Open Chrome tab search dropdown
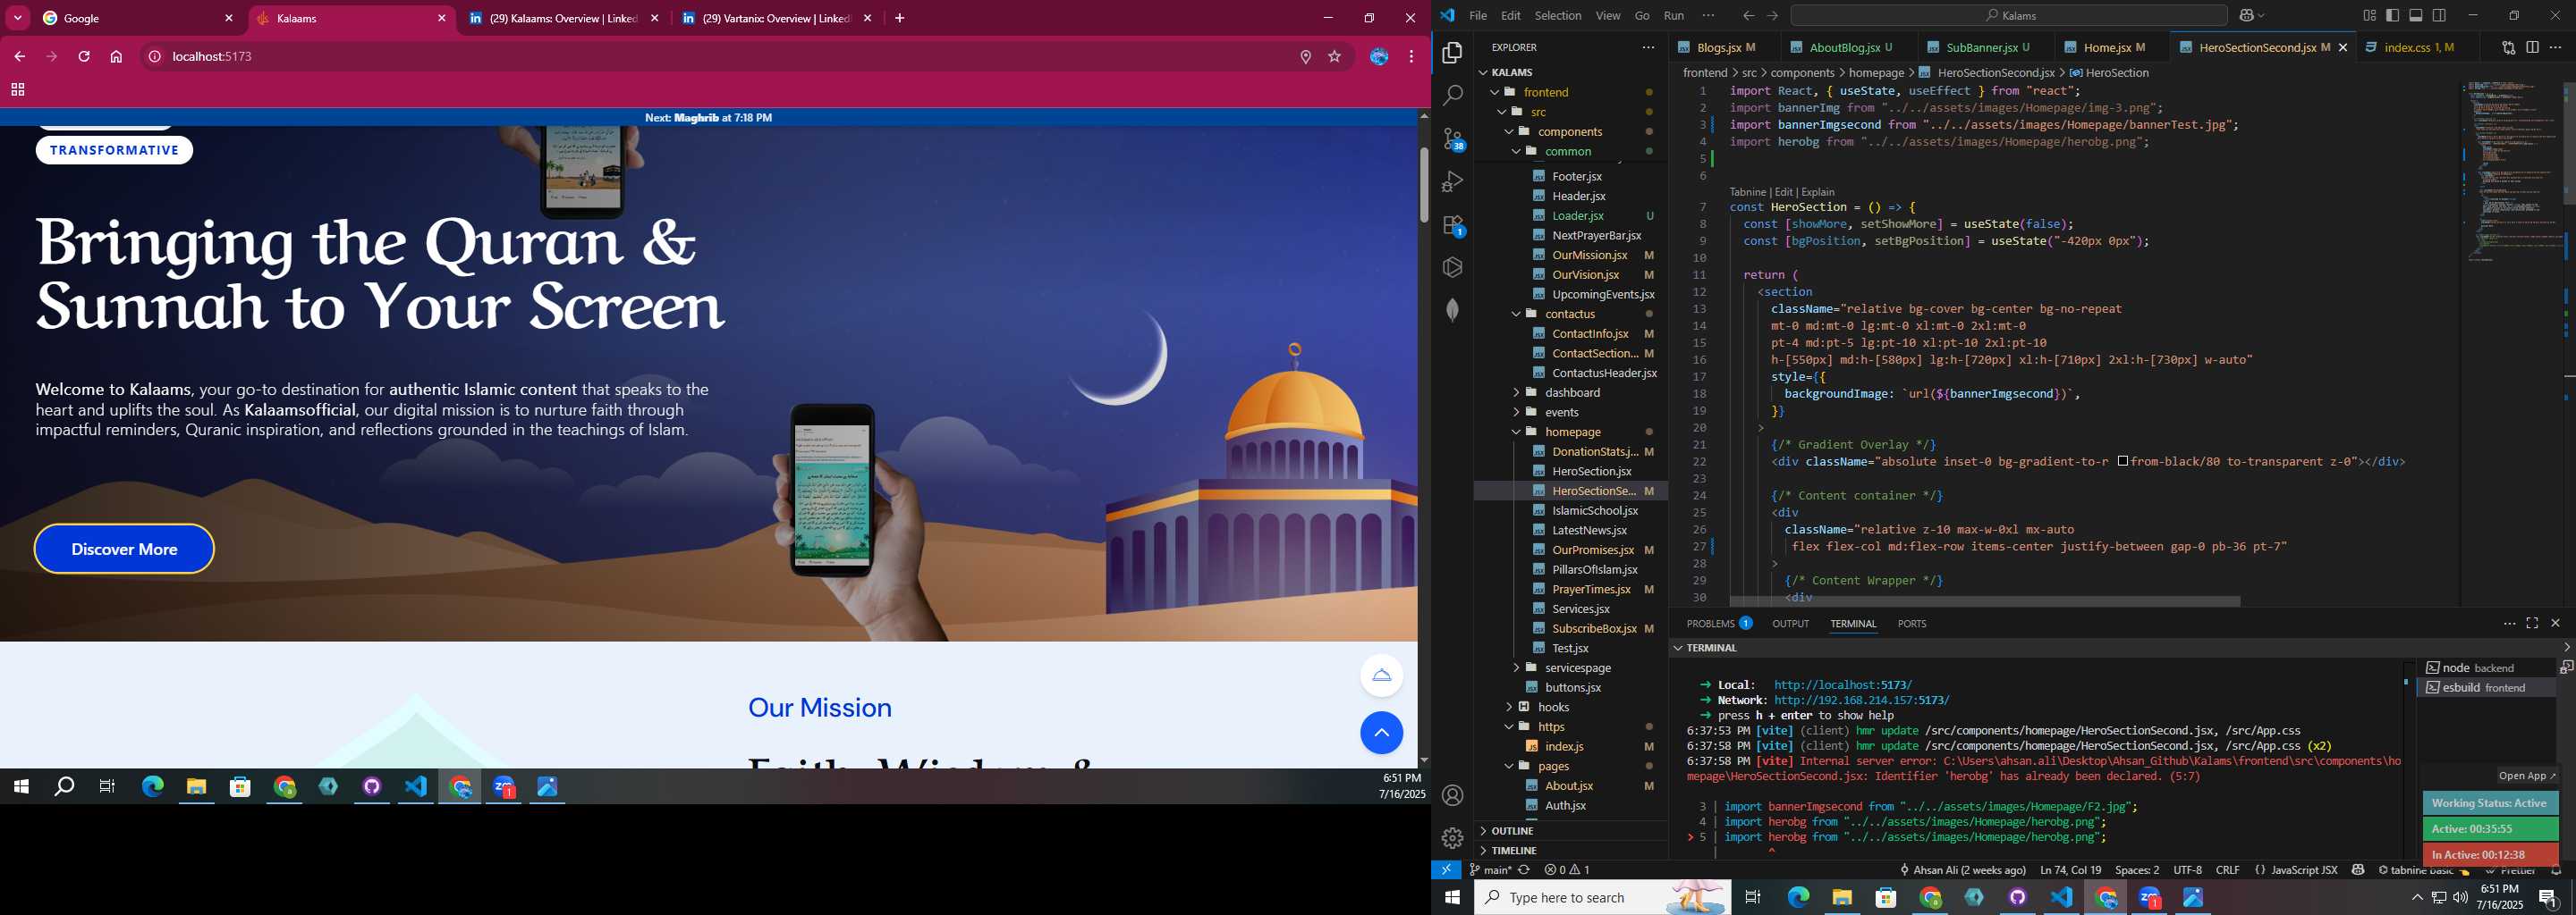Image resolution: width=2576 pixels, height=915 pixels. (17, 18)
